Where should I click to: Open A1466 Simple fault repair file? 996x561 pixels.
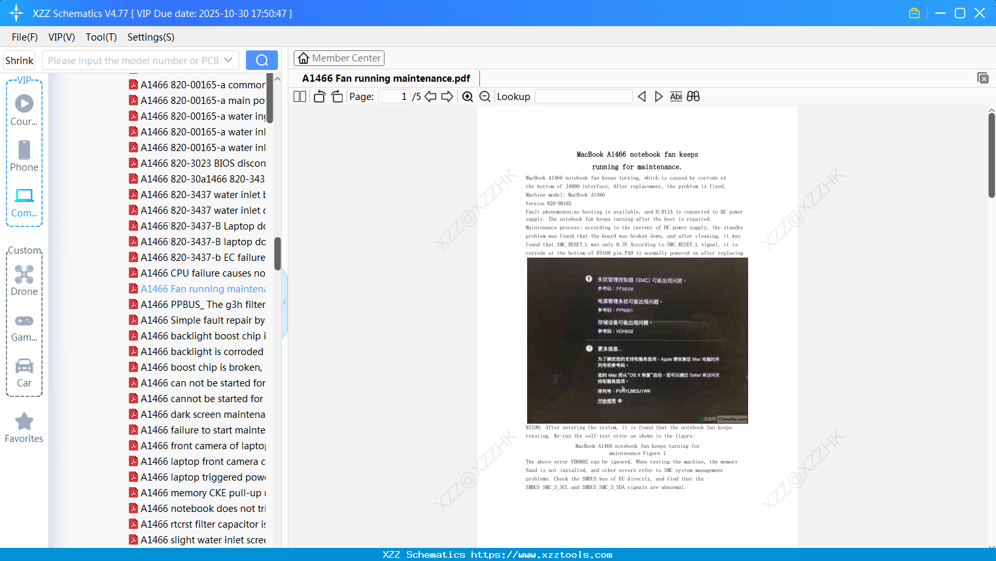click(197, 320)
